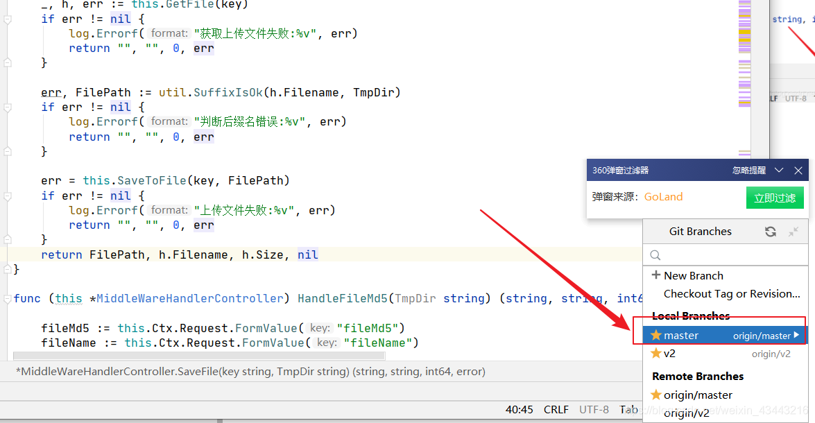Select remote branch origin/v2
The image size is (815, 423).
click(725, 413)
